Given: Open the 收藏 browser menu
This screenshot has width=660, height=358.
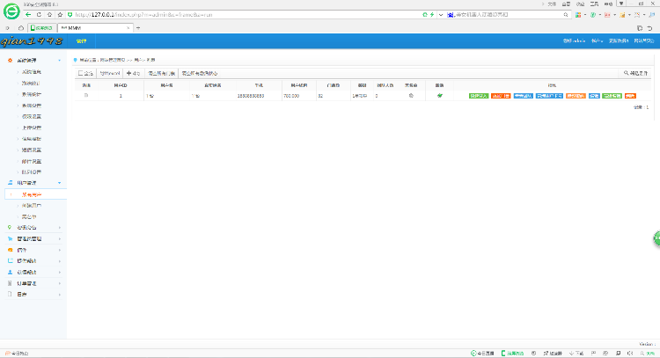Looking at the screenshot, I should tap(581, 4).
